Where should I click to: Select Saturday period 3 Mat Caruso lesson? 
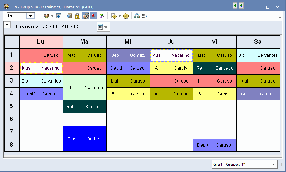[x=258, y=81]
